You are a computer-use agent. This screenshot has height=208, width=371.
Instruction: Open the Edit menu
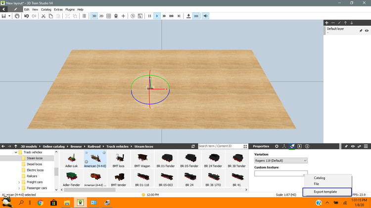(x=27, y=9)
